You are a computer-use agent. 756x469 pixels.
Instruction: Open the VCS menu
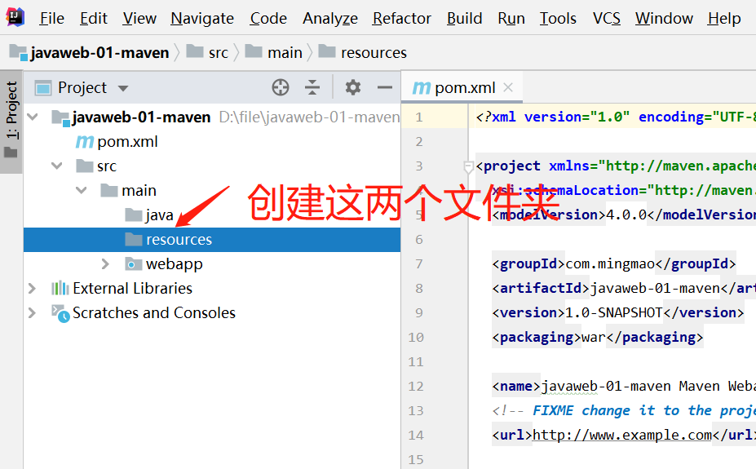(607, 18)
